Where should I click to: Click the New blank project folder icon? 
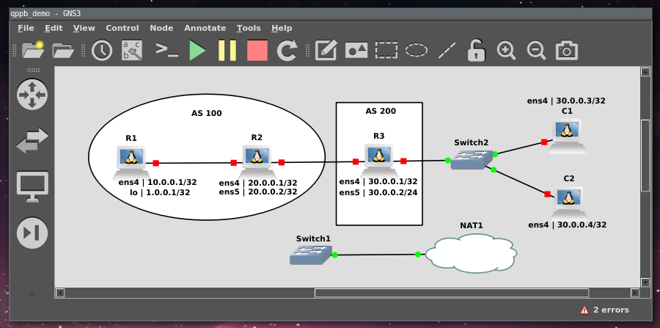33,51
